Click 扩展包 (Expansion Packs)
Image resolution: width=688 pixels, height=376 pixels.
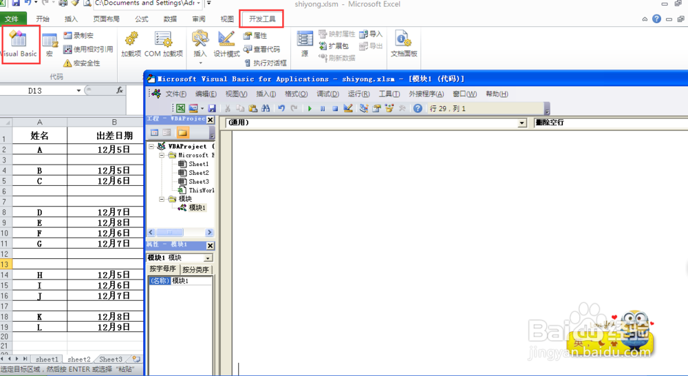point(334,45)
